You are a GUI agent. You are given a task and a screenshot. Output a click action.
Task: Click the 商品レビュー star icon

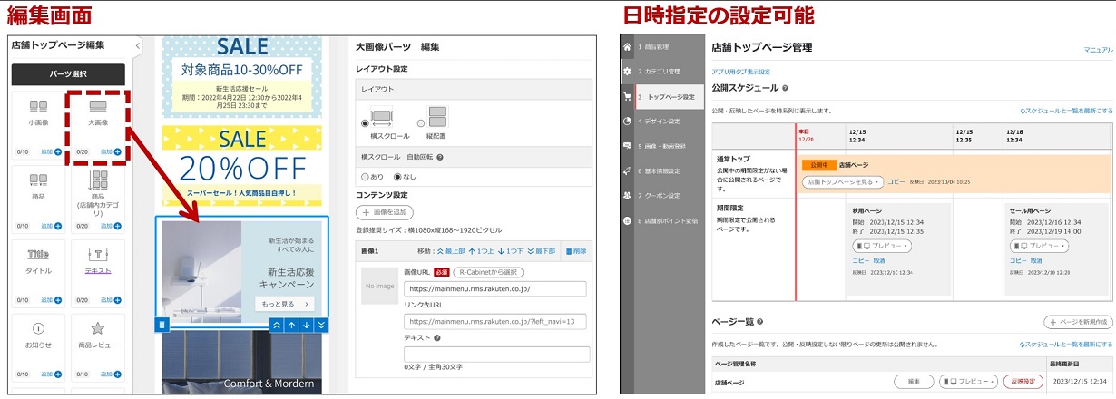pyautogui.click(x=97, y=328)
